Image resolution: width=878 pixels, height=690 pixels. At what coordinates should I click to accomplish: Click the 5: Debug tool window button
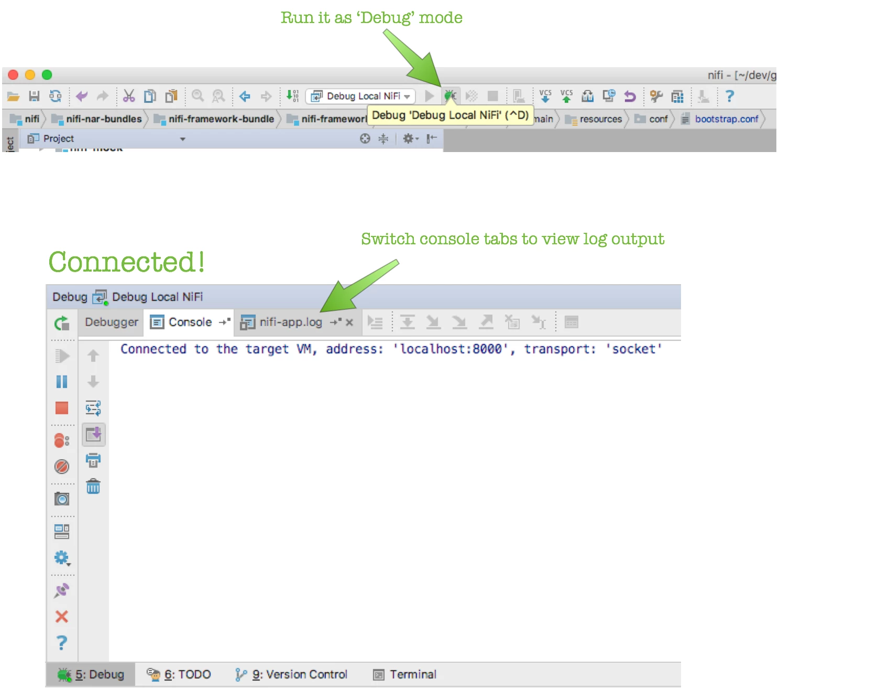point(91,674)
